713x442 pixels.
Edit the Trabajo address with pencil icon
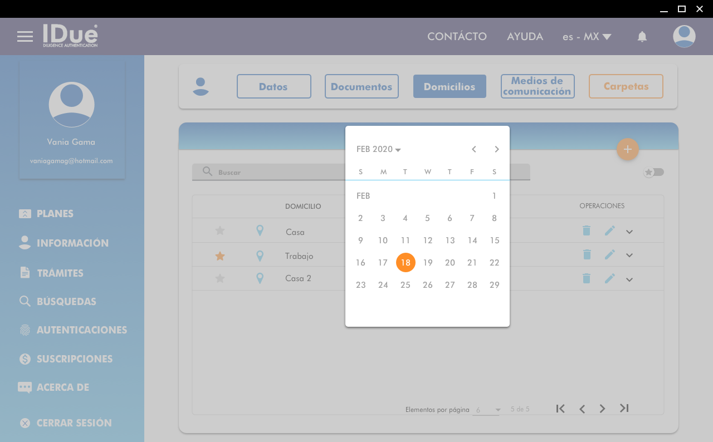pyautogui.click(x=610, y=254)
